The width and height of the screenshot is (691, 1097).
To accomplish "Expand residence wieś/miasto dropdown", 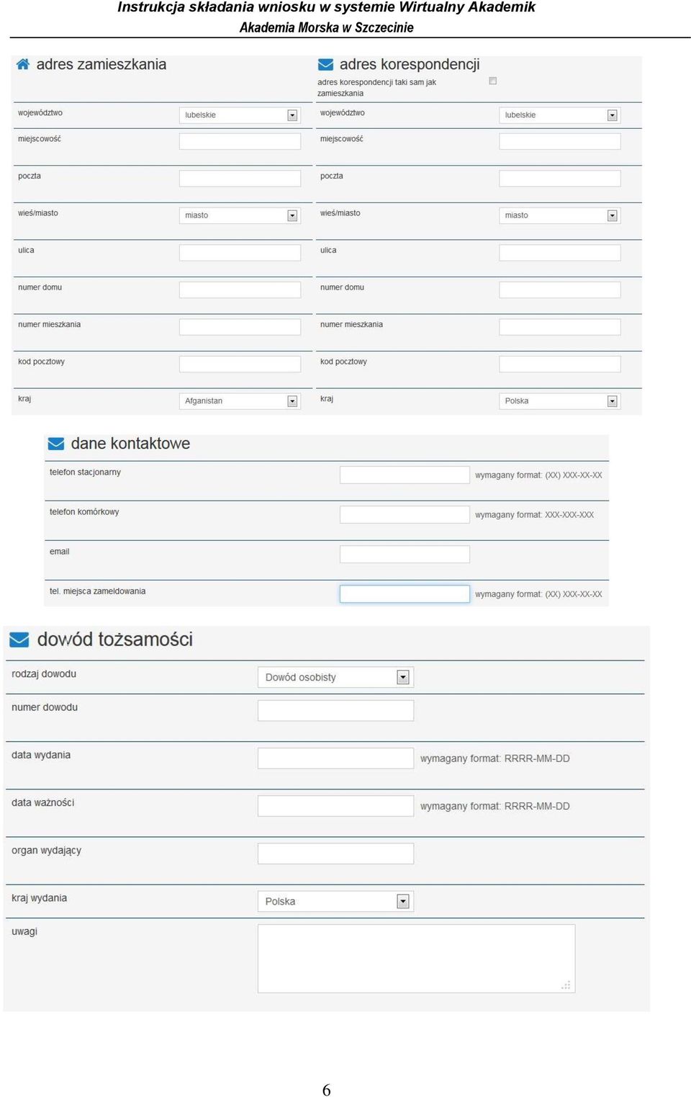I will click(x=240, y=215).
